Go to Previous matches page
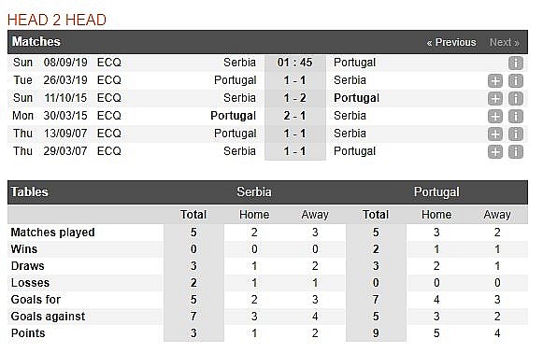Image resolution: width=543 pixels, height=353 pixels. tap(451, 42)
